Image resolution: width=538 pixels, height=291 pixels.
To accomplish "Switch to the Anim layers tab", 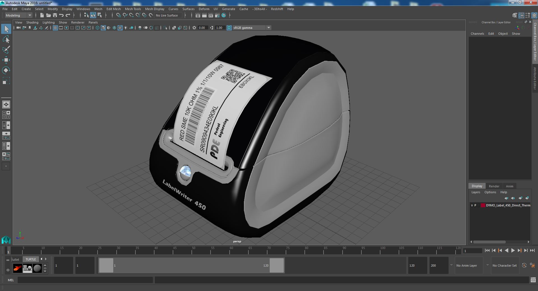I will [509, 186].
